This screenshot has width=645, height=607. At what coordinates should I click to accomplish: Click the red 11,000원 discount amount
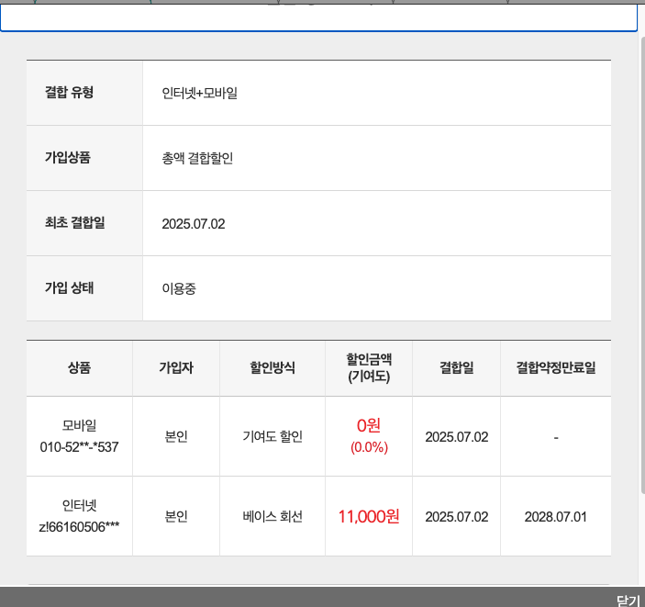[369, 516]
